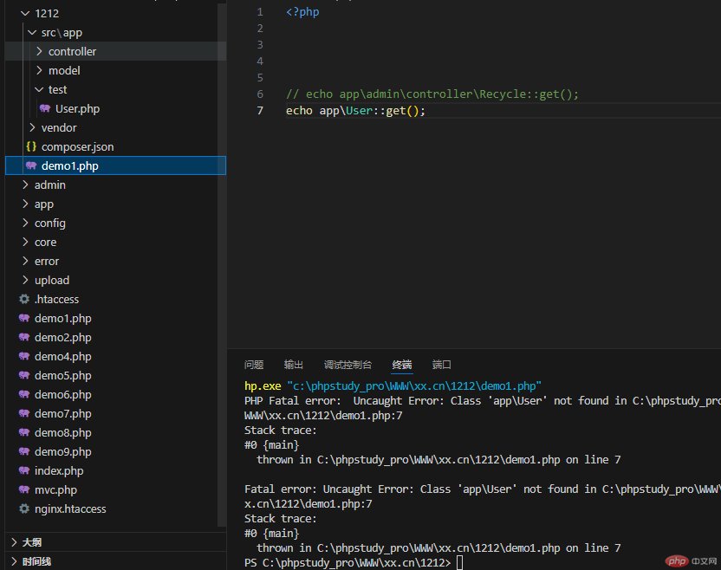Click the gear icon of nginx.htaccess
Image resolution: width=721 pixels, height=570 pixels.
(24, 508)
